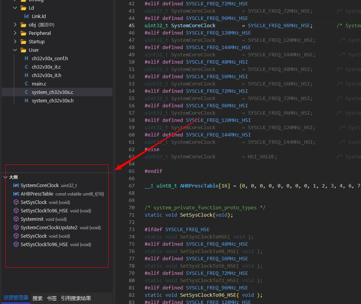Click line number 82 in gutter
361x304 pixels.
tap(132, 295)
